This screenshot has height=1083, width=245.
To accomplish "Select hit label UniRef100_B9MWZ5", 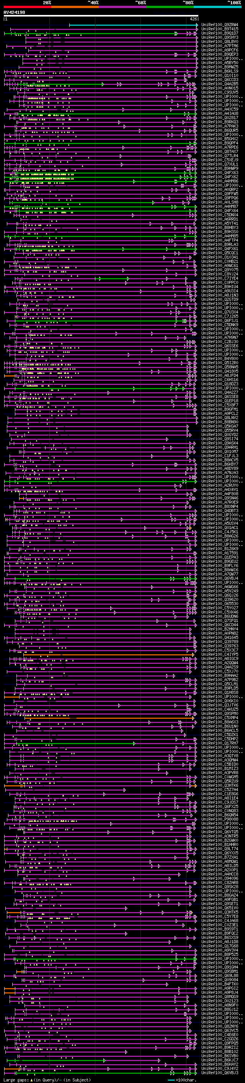I will pos(220,67).
